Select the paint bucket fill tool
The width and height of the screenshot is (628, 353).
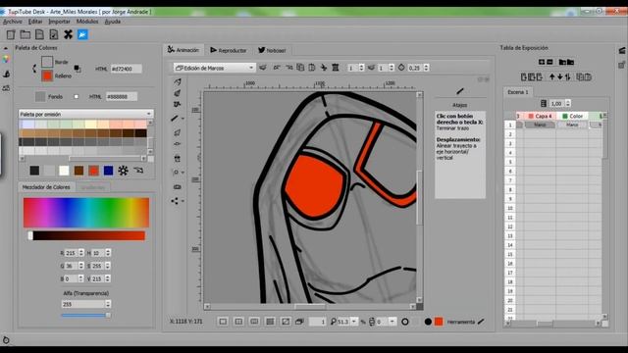point(177,159)
